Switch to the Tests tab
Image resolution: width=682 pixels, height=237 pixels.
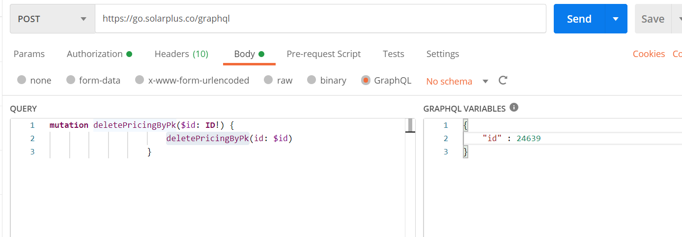[x=393, y=54]
